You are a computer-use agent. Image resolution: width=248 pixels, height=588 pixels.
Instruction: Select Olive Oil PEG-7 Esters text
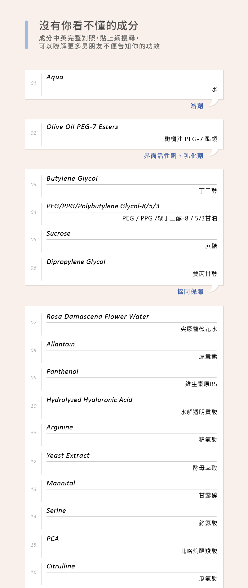(82, 127)
